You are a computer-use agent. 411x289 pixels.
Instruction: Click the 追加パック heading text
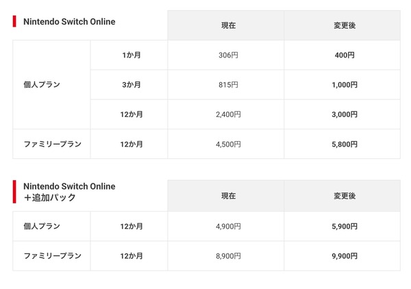[x=49, y=197]
